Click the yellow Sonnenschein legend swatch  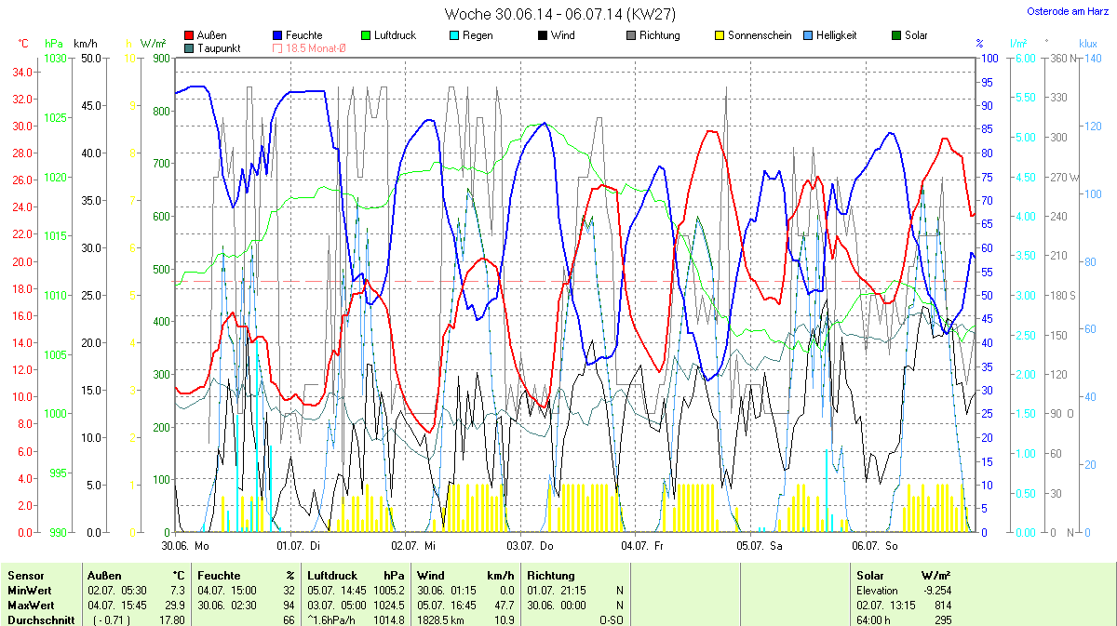coord(719,36)
